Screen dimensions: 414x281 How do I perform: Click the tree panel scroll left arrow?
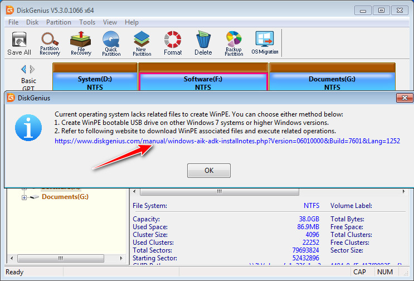point(12,258)
